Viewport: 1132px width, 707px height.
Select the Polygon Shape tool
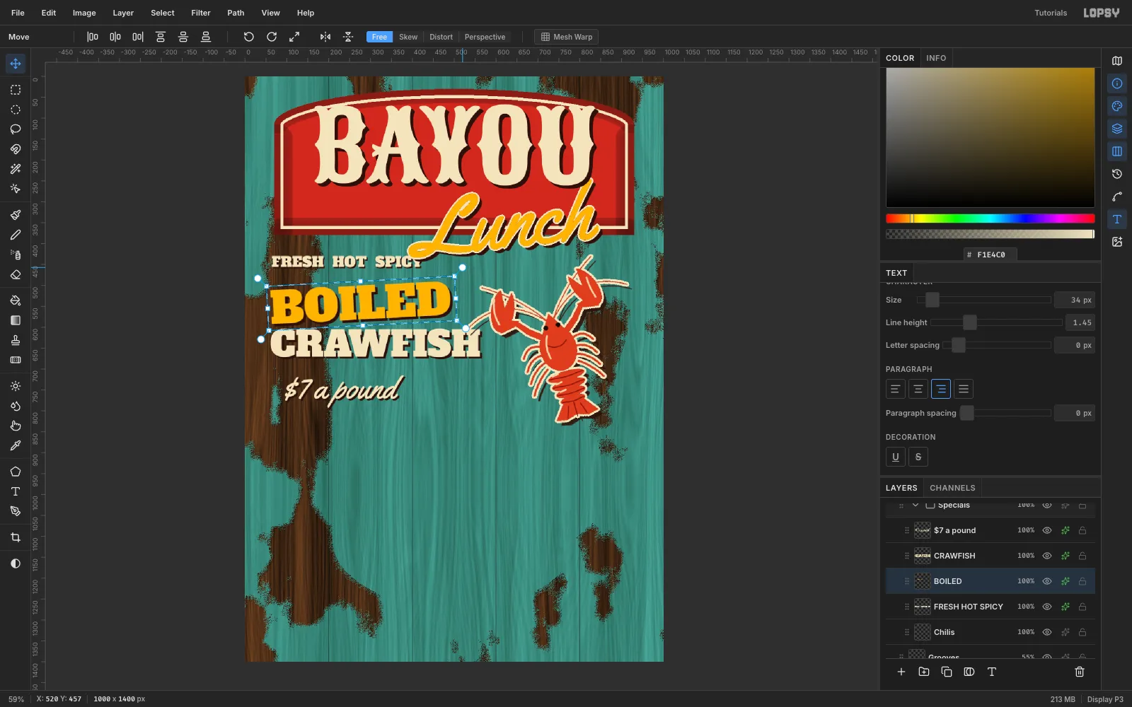click(x=16, y=472)
